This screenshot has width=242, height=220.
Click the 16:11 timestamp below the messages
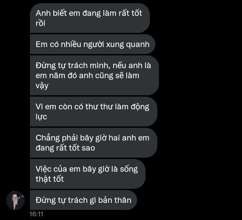pyautogui.click(x=36, y=214)
